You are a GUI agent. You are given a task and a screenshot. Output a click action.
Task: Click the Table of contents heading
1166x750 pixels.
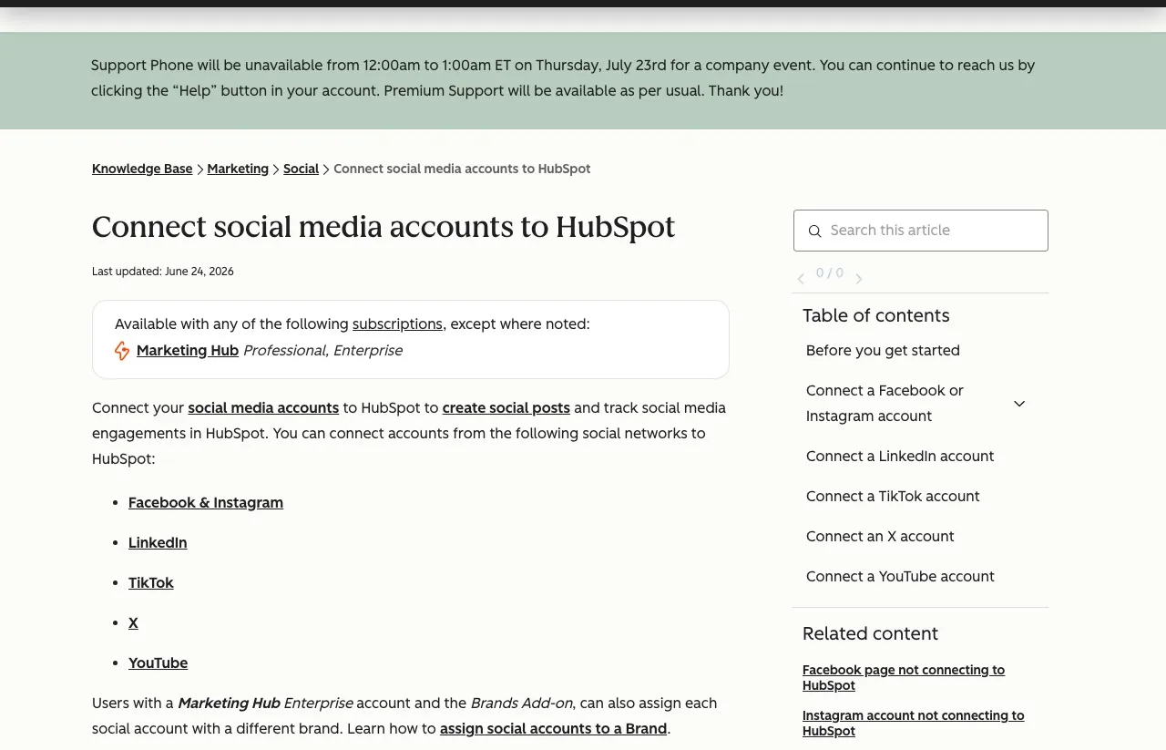click(x=876, y=315)
